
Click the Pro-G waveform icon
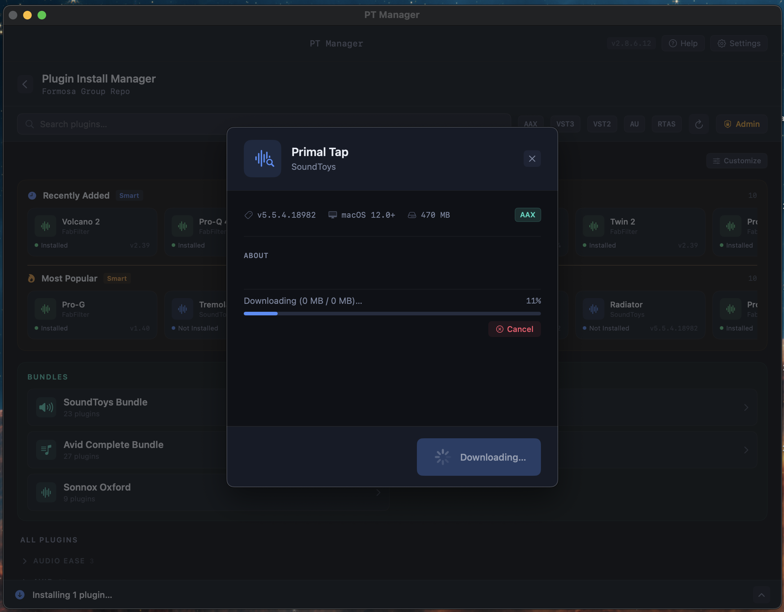(x=45, y=309)
